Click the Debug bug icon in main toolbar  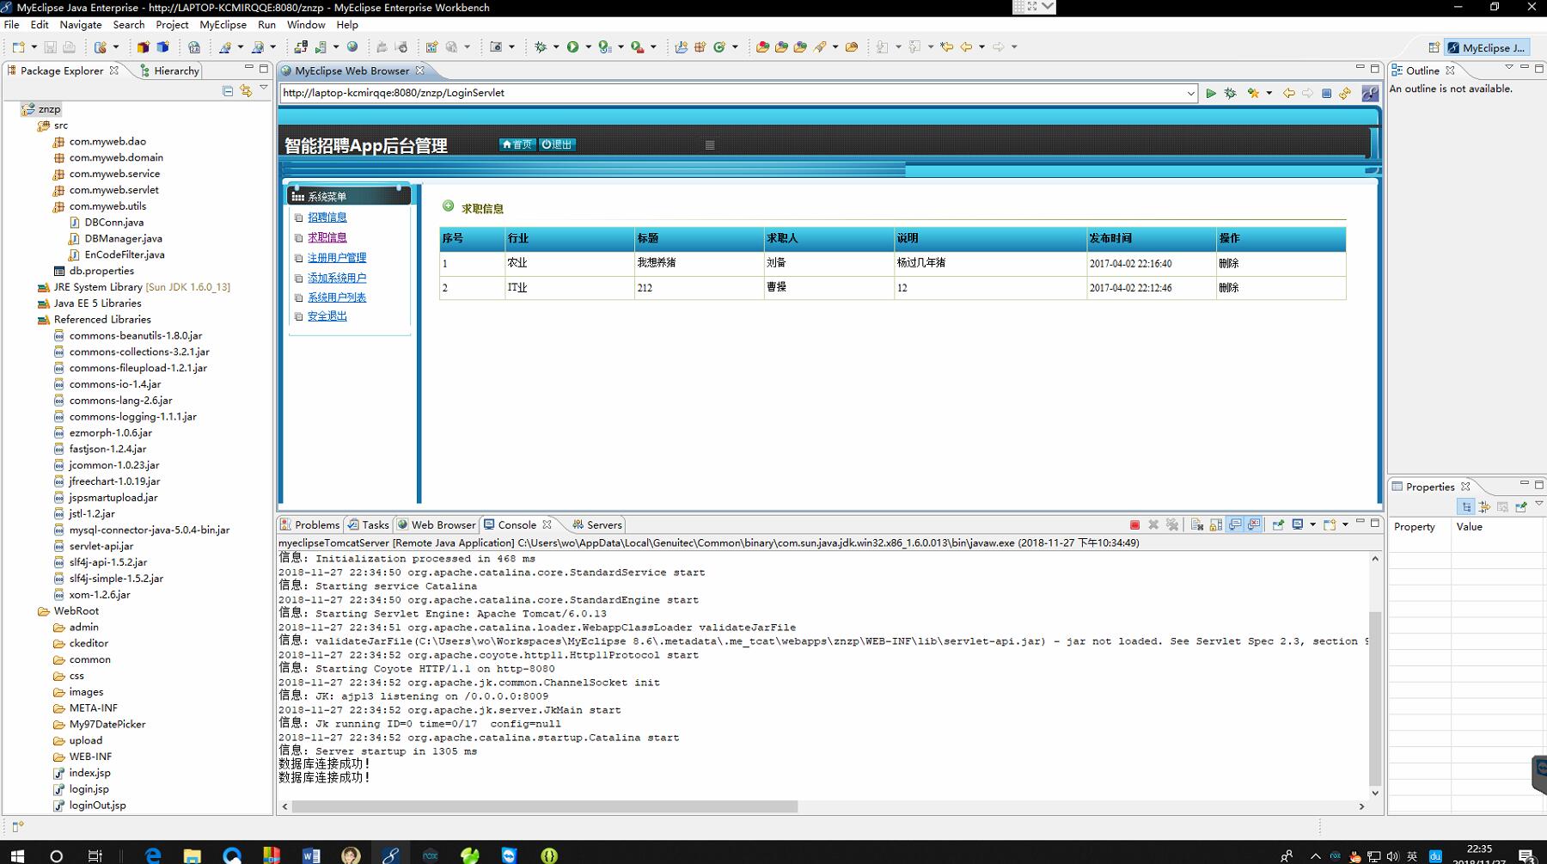tap(541, 47)
